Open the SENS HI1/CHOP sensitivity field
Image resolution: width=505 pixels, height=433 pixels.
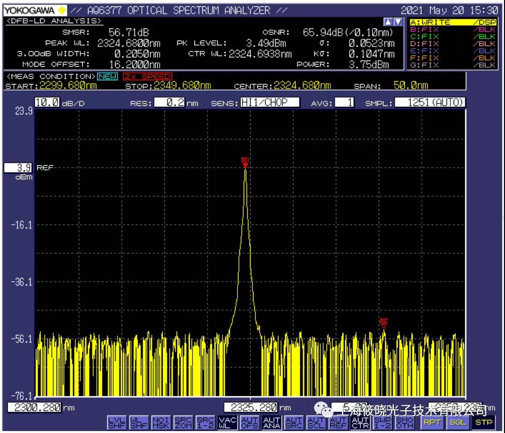tap(269, 102)
